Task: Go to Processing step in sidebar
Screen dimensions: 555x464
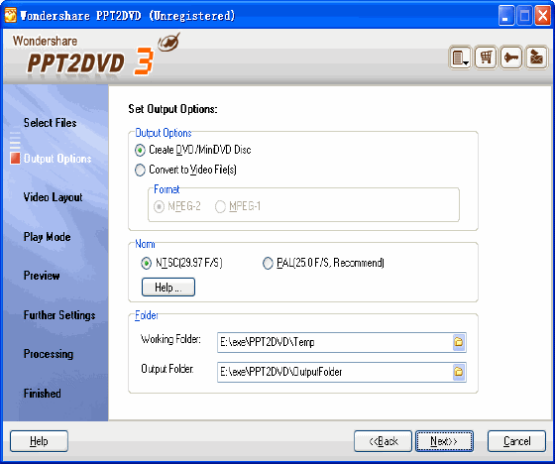Action: (49, 354)
